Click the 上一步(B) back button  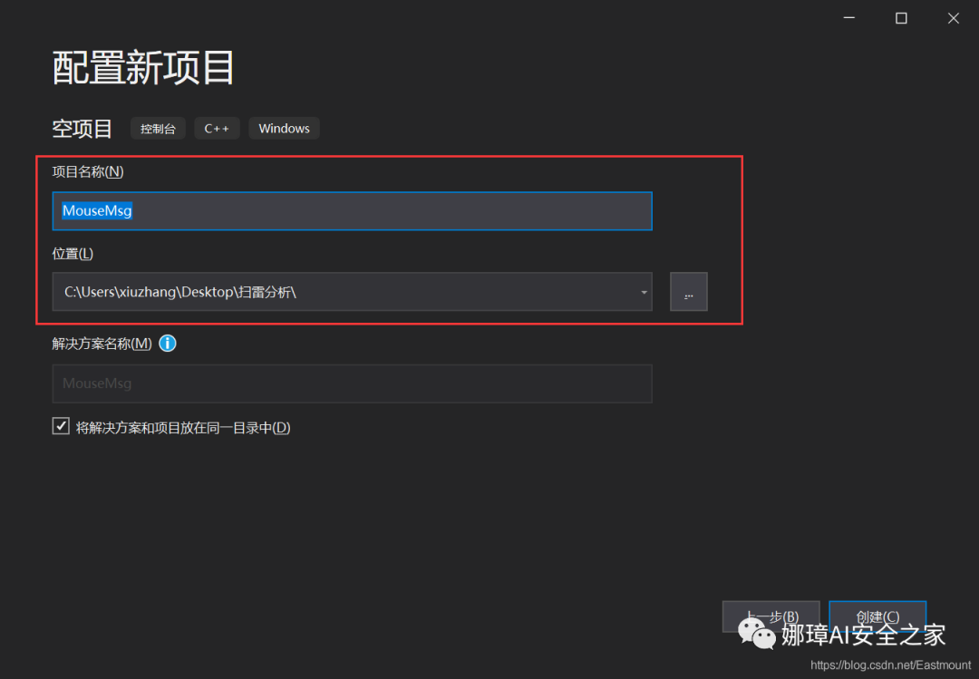tap(771, 616)
